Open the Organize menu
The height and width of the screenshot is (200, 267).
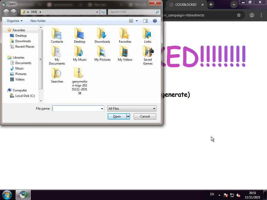point(15,21)
